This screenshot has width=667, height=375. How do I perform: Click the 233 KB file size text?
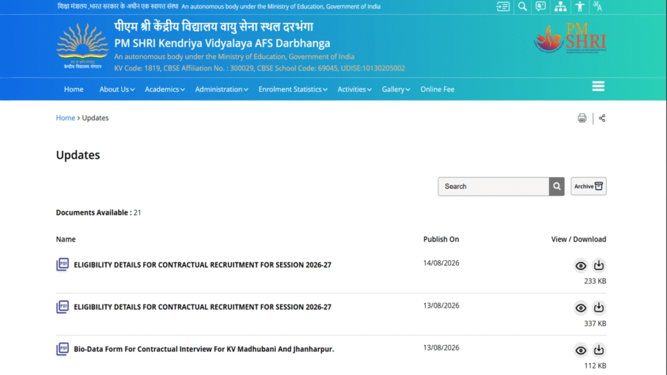[x=595, y=281]
